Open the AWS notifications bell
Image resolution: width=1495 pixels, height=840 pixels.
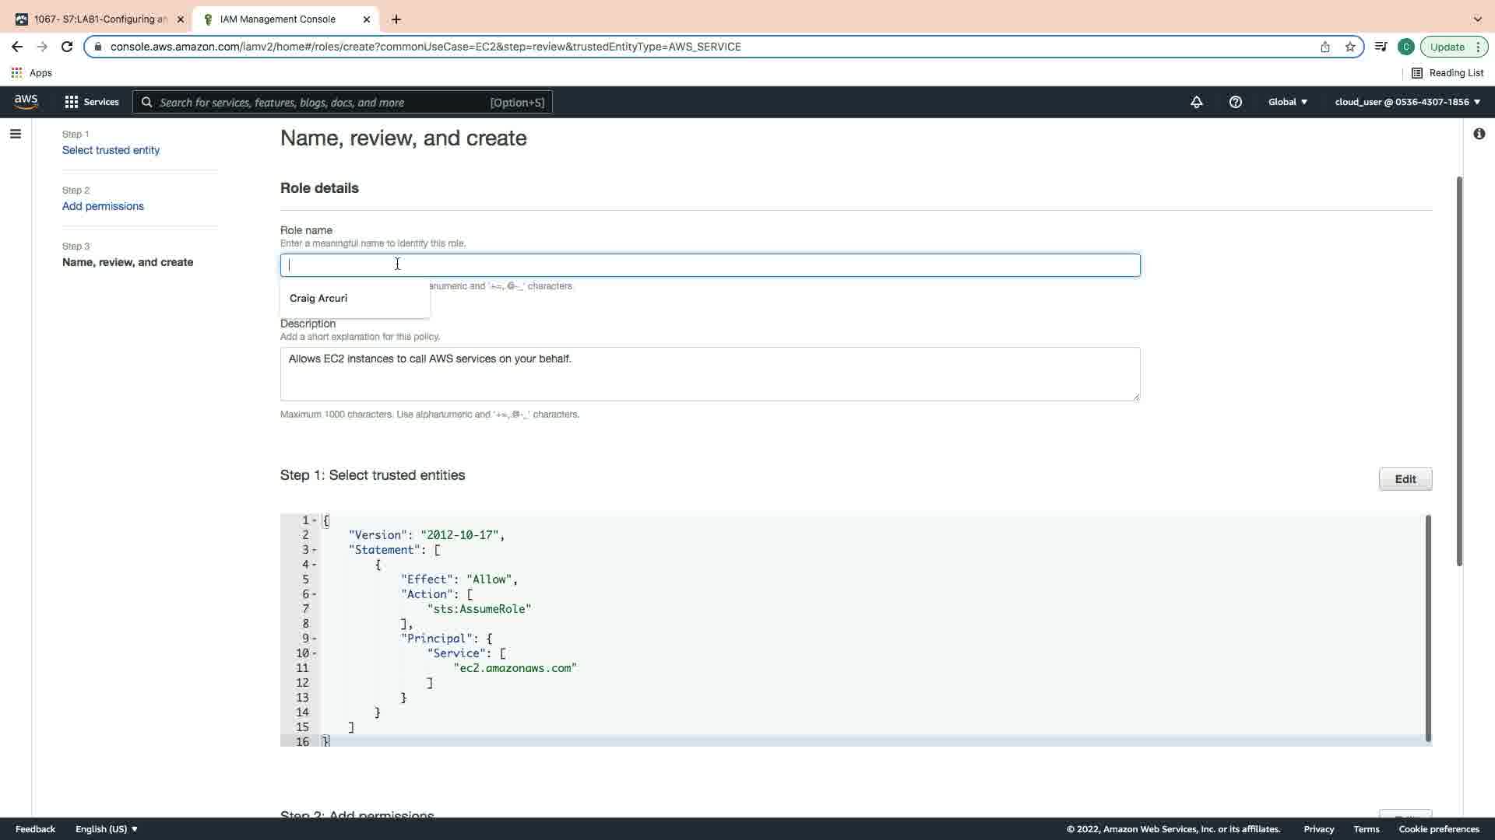(1197, 102)
